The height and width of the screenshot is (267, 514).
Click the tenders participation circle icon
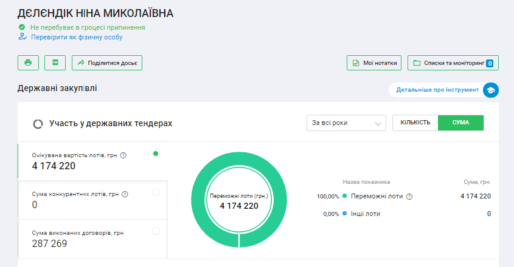click(38, 124)
